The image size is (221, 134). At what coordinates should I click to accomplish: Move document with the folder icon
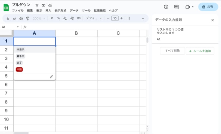point(43,6)
